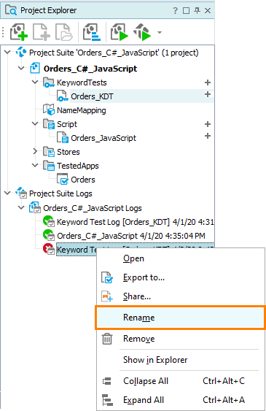Click the Project Explorer help question mark

175,10
